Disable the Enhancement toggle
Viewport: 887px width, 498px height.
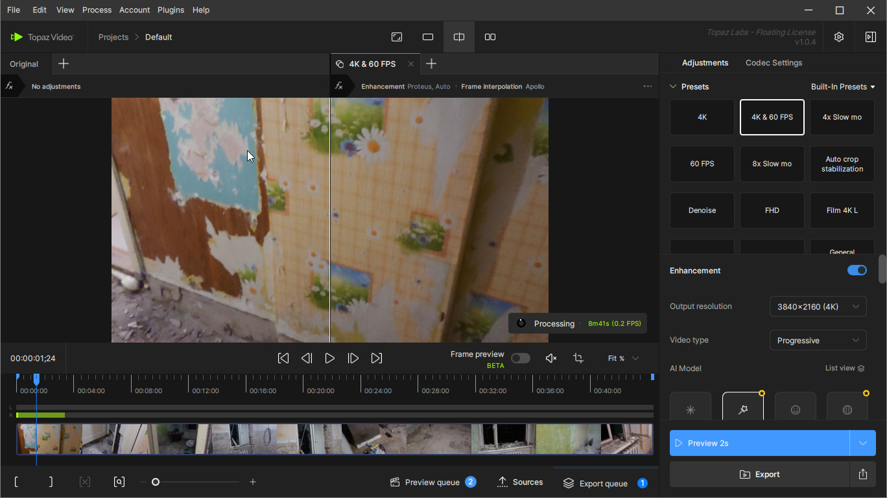point(857,271)
